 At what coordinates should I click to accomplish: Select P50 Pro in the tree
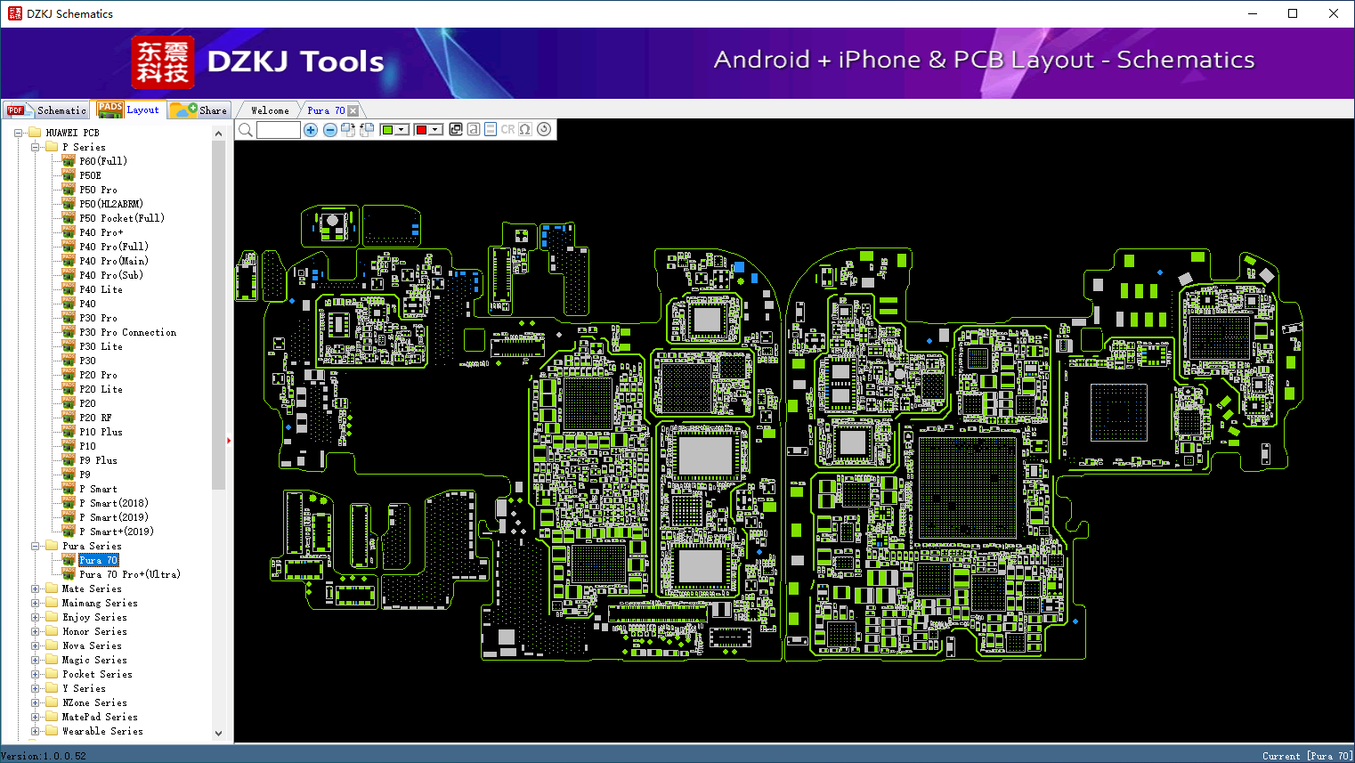click(x=98, y=190)
